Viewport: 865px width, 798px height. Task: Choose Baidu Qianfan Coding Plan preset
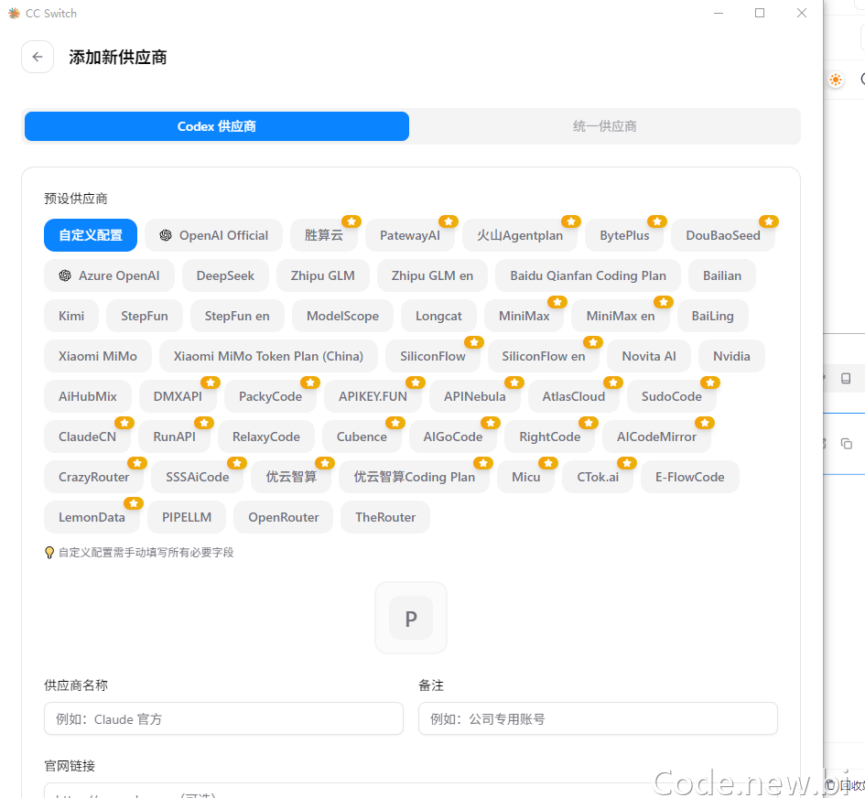click(588, 275)
